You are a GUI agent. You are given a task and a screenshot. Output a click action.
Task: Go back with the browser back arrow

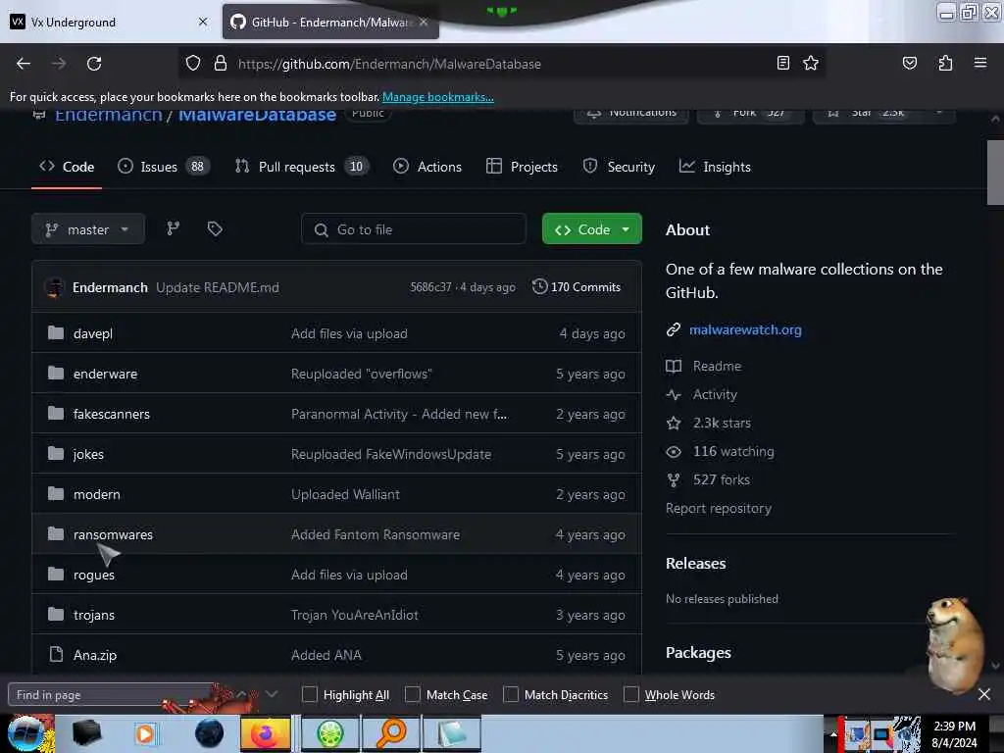coord(24,64)
